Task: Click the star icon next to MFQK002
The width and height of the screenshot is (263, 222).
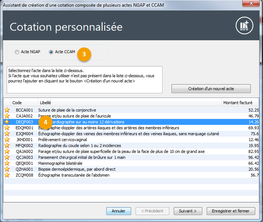Action: (7, 146)
